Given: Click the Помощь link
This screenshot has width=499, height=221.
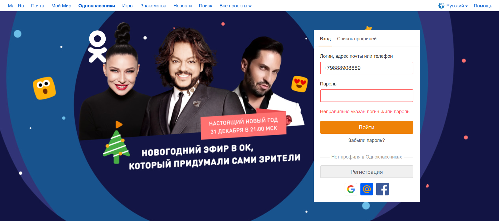Looking at the screenshot, I should coord(483,6).
